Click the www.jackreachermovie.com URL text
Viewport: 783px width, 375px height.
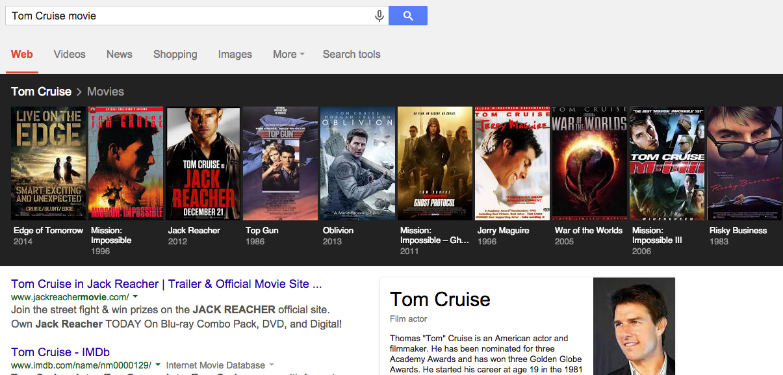pyautogui.click(x=69, y=298)
